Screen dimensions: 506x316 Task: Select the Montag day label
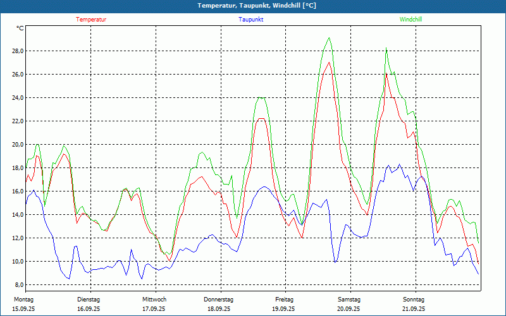point(23,300)
